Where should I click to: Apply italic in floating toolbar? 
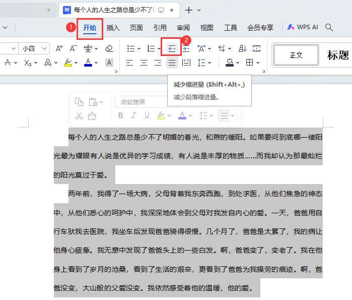(x=133, y=115)
